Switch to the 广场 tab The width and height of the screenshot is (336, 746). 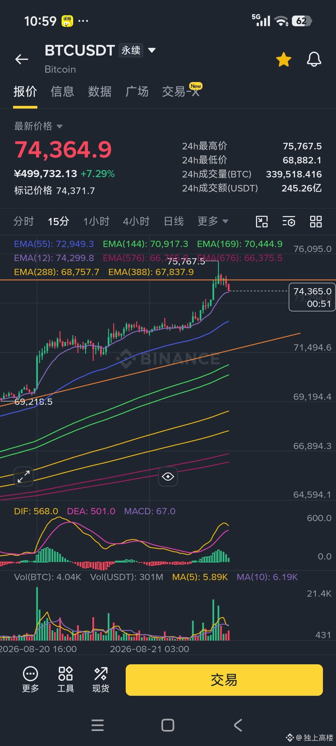tap(137, 92)
